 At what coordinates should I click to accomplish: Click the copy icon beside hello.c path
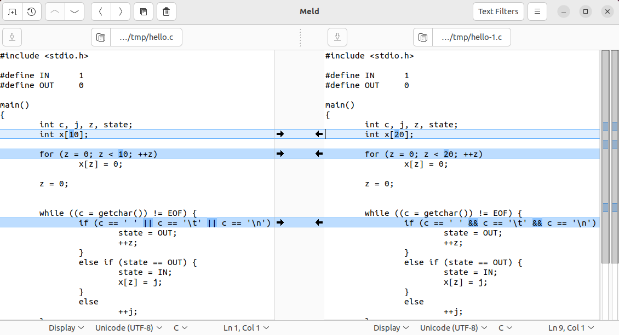pyautogui.click(x=101, y=37)
